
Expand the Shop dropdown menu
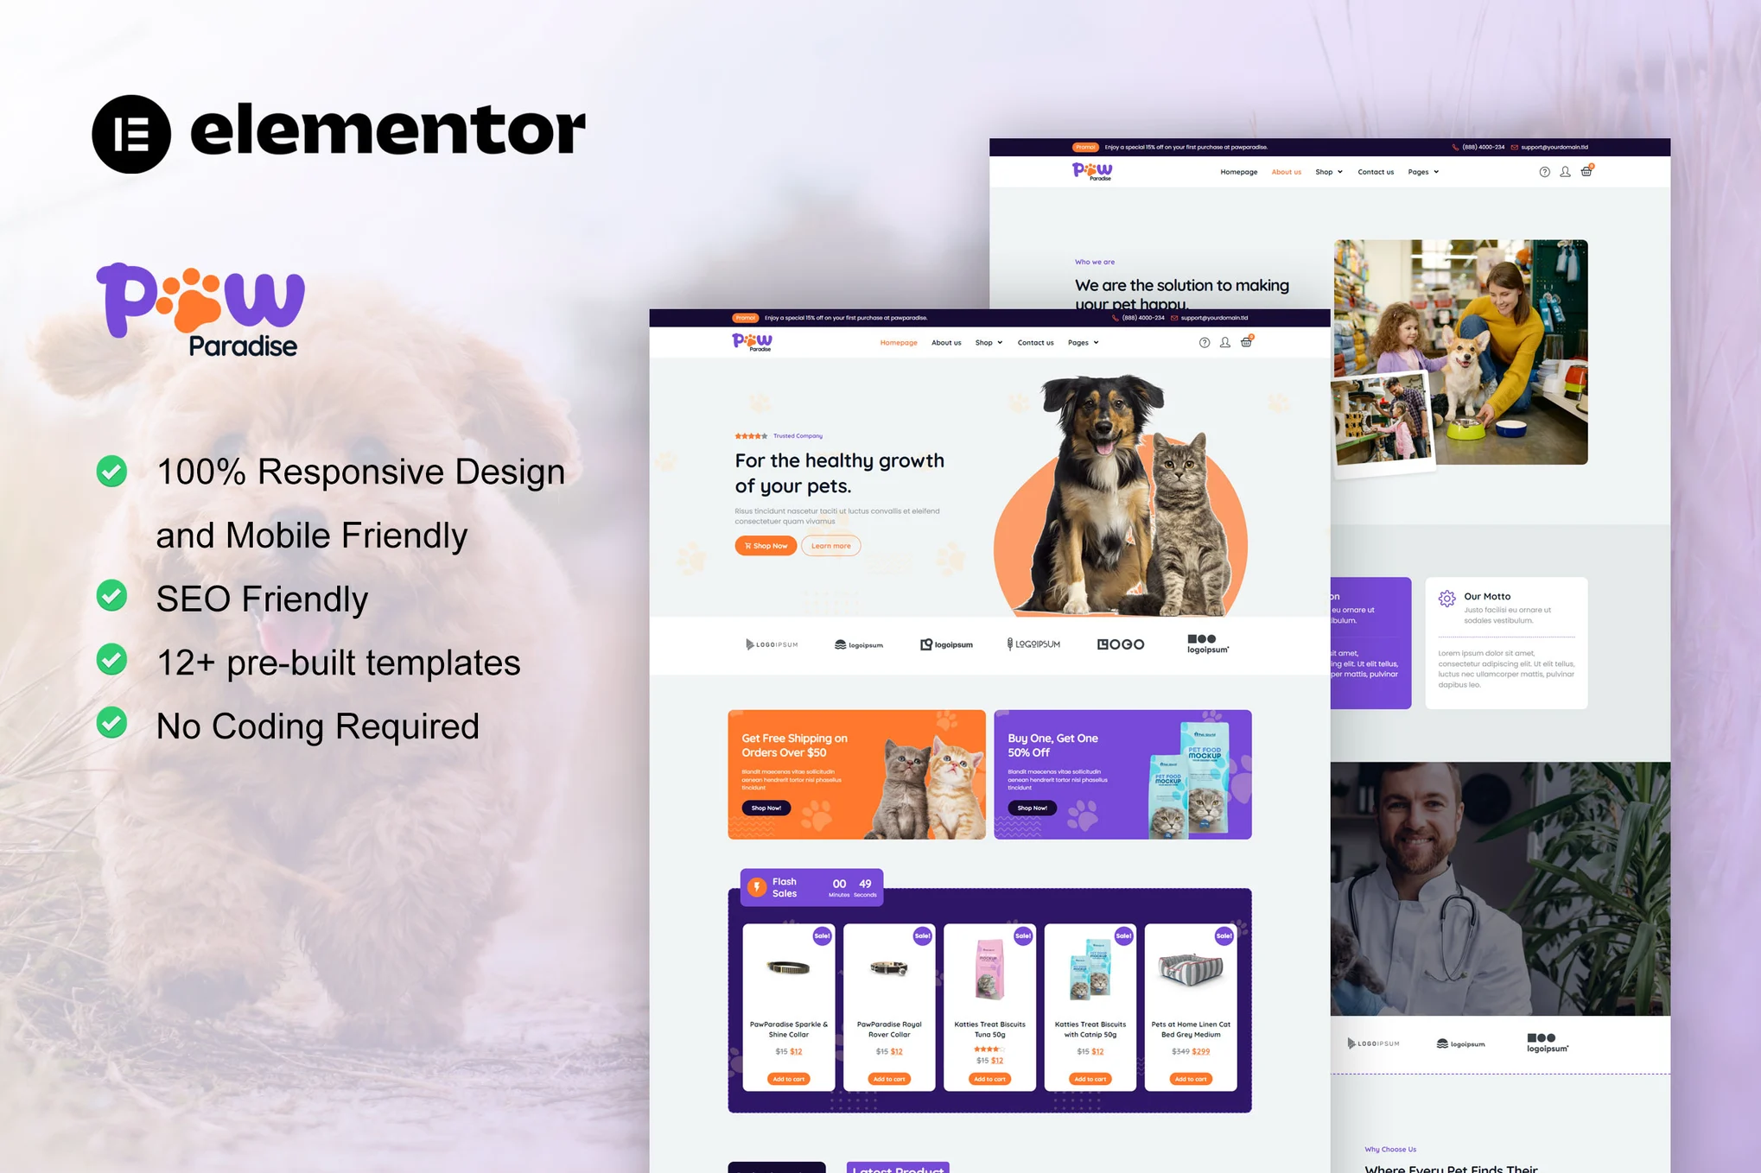[x=990, y=342]
